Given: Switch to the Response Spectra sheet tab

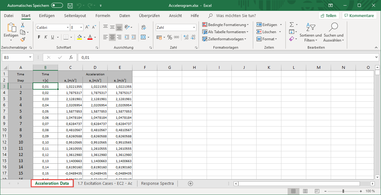Looking at the screenshot, I should coord(157,183).
